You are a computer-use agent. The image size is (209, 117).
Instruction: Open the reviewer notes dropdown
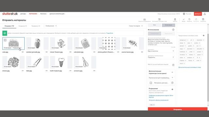[161, 78]
